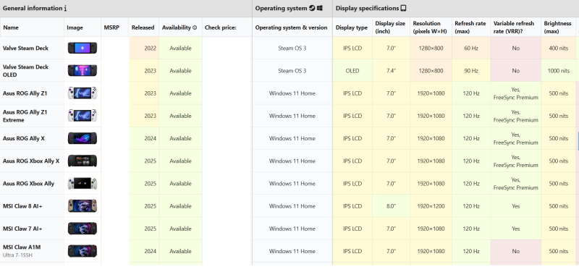Open the Asus ROG Ally Z1 thumbnail
This screenshot has width=579, height=272.
pyautogui.click(x=83, y=93)
